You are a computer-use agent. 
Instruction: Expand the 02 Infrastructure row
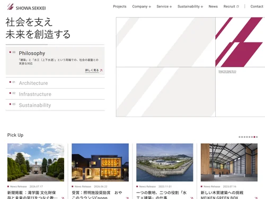tap(55, 94)
